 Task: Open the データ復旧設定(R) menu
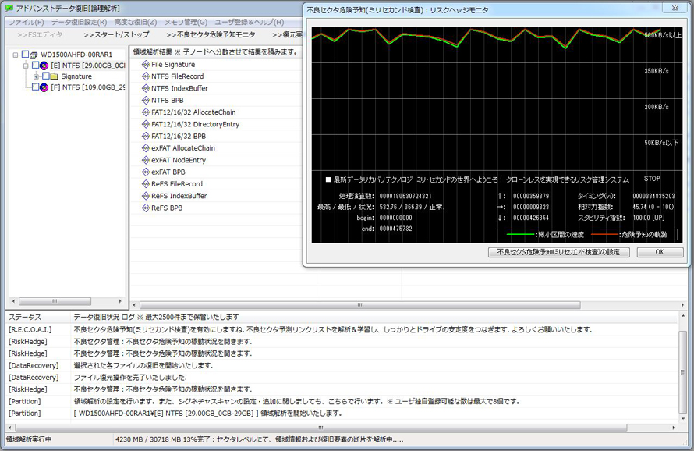[79, 22]
